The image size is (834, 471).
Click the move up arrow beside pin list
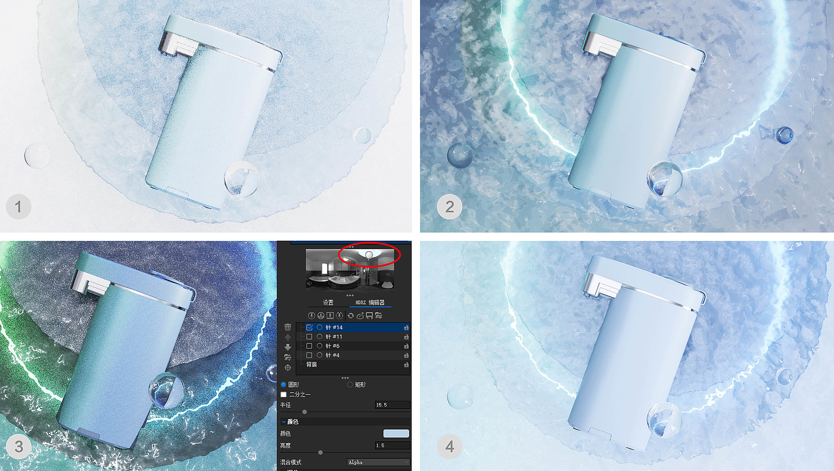pos(288,337)
